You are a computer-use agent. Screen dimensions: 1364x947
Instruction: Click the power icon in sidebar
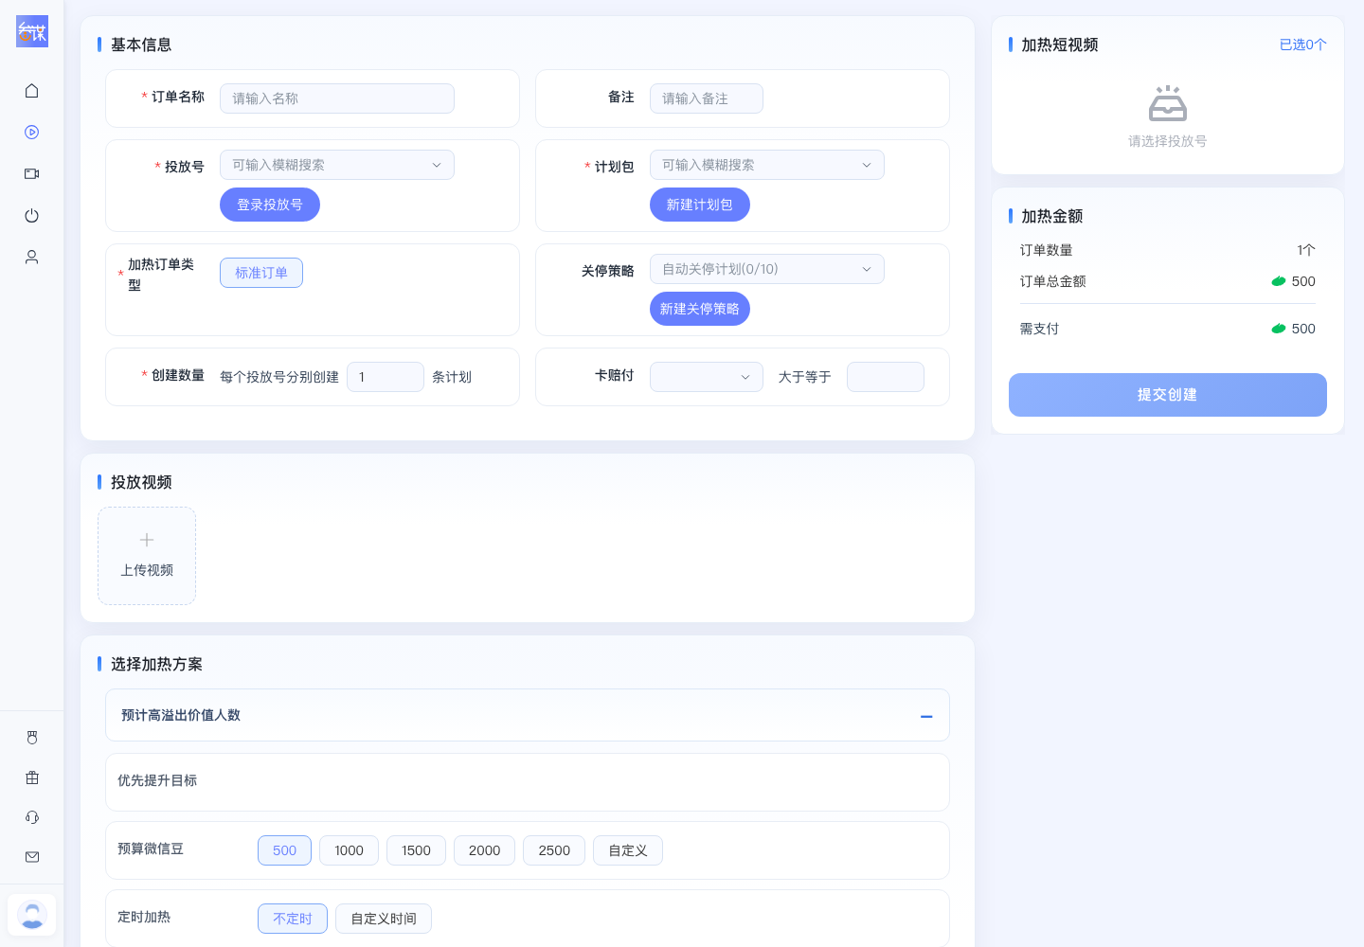[31, 216]
